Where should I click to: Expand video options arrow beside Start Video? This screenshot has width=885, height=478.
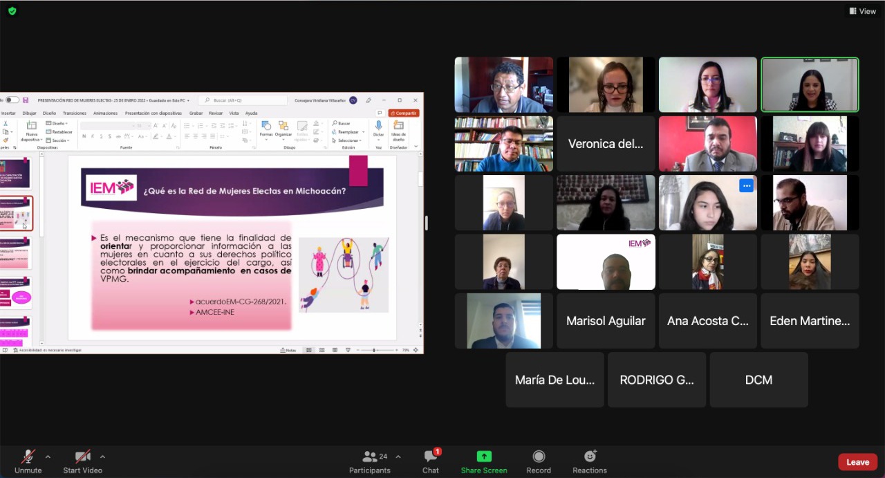102,457
